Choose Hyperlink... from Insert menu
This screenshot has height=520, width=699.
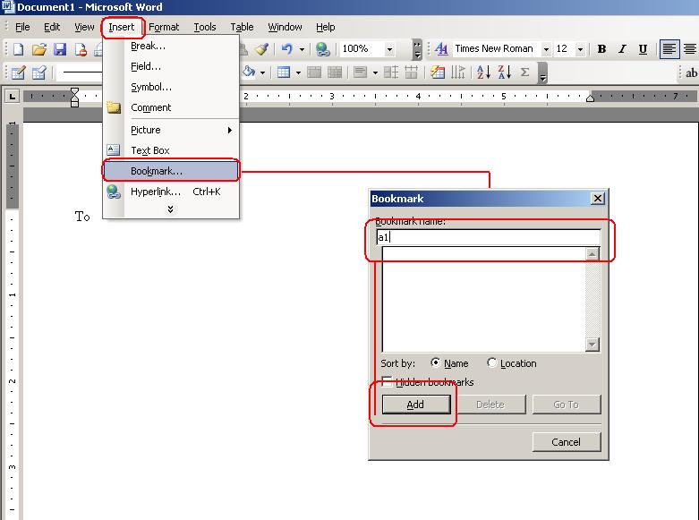[171, 192]
